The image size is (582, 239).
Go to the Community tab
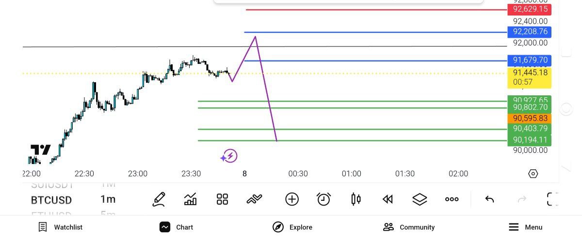pyautogui.click(x=408, y=227)
